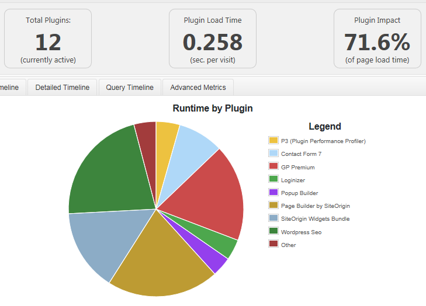Click the '(currently active)' caption
Viewport: 426px width, 306px height.
[x=48, y=60]
